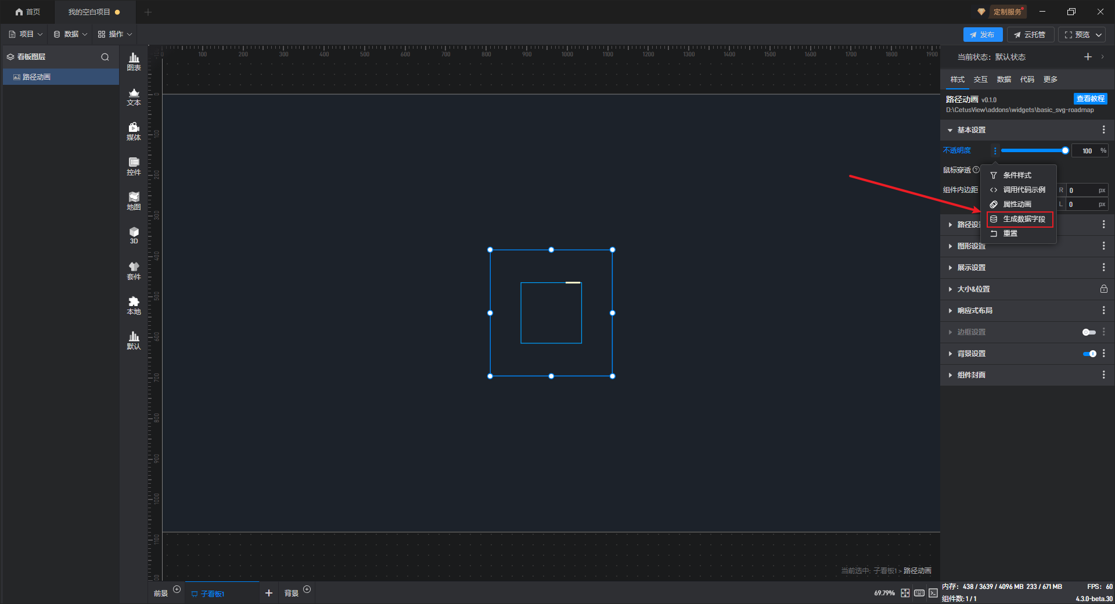
Task: Open the 响应式布局 section options menu
Action: coord(1103,310)
